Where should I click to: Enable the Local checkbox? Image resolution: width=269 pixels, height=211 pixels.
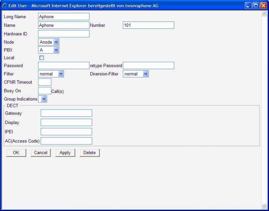click(x=41, y=57)
